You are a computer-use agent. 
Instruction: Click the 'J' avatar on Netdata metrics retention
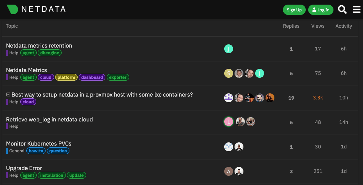228,49
